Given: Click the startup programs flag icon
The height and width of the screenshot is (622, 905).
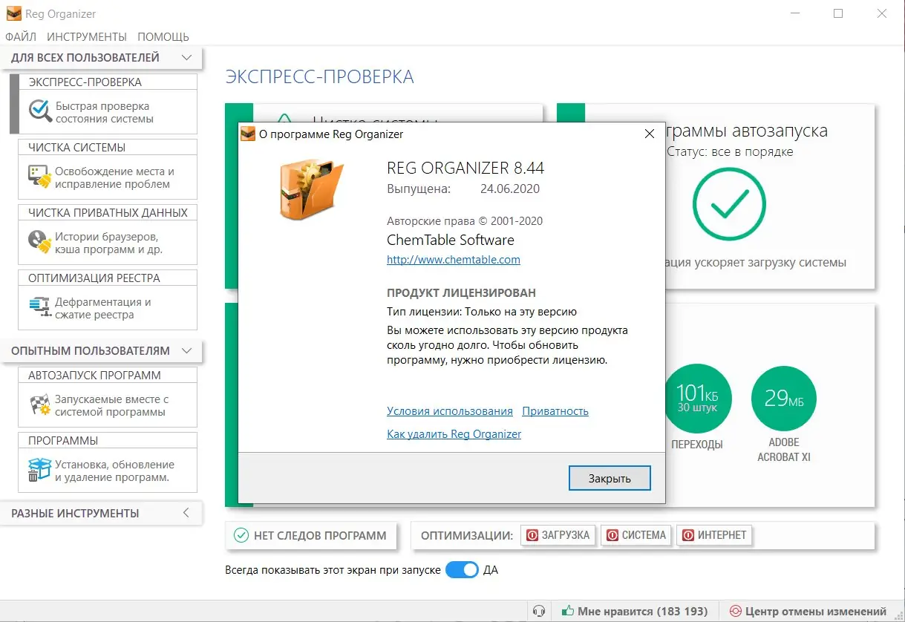Looking at the screenshot, I should 39,405.
